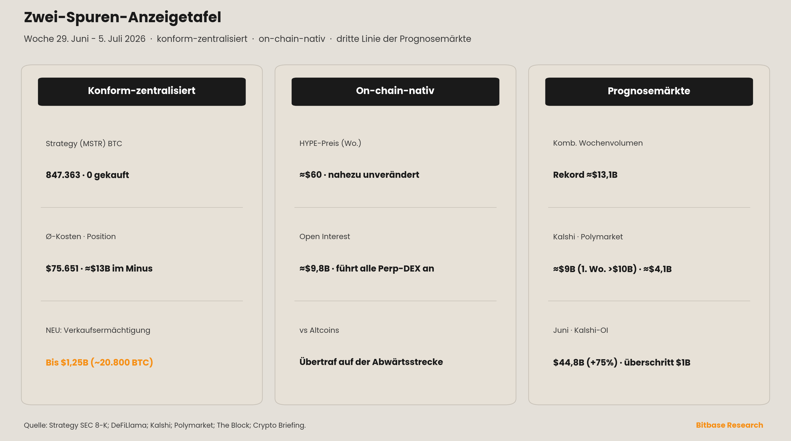The height and width of the screenshot is (441, 791).
Task: Click the value Übertraf auf der Abwärtsstrecke
Action: pos(371,362)
